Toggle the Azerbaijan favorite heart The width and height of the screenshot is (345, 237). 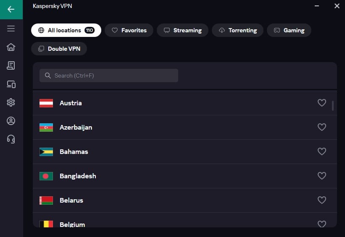click(321, 127)
